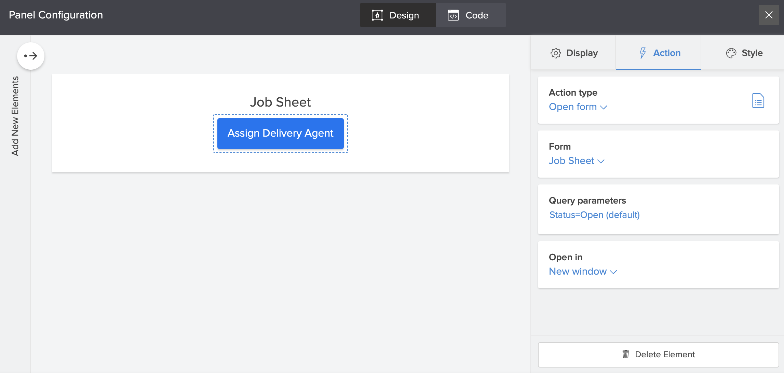
Task: Click the form document icon in Action type
Action: [x=758, y=100]
